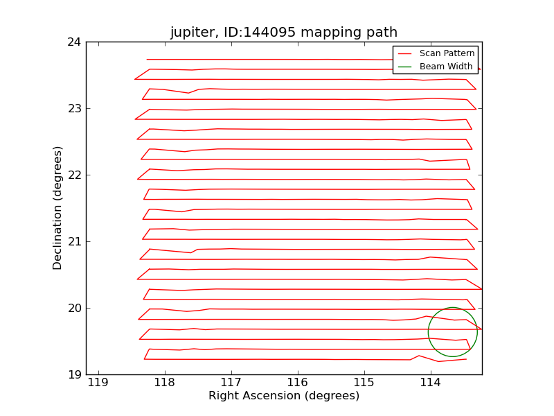554x416 pixels.
Task: Click the 24 tick on y-axis
Action: coord(73,42)
